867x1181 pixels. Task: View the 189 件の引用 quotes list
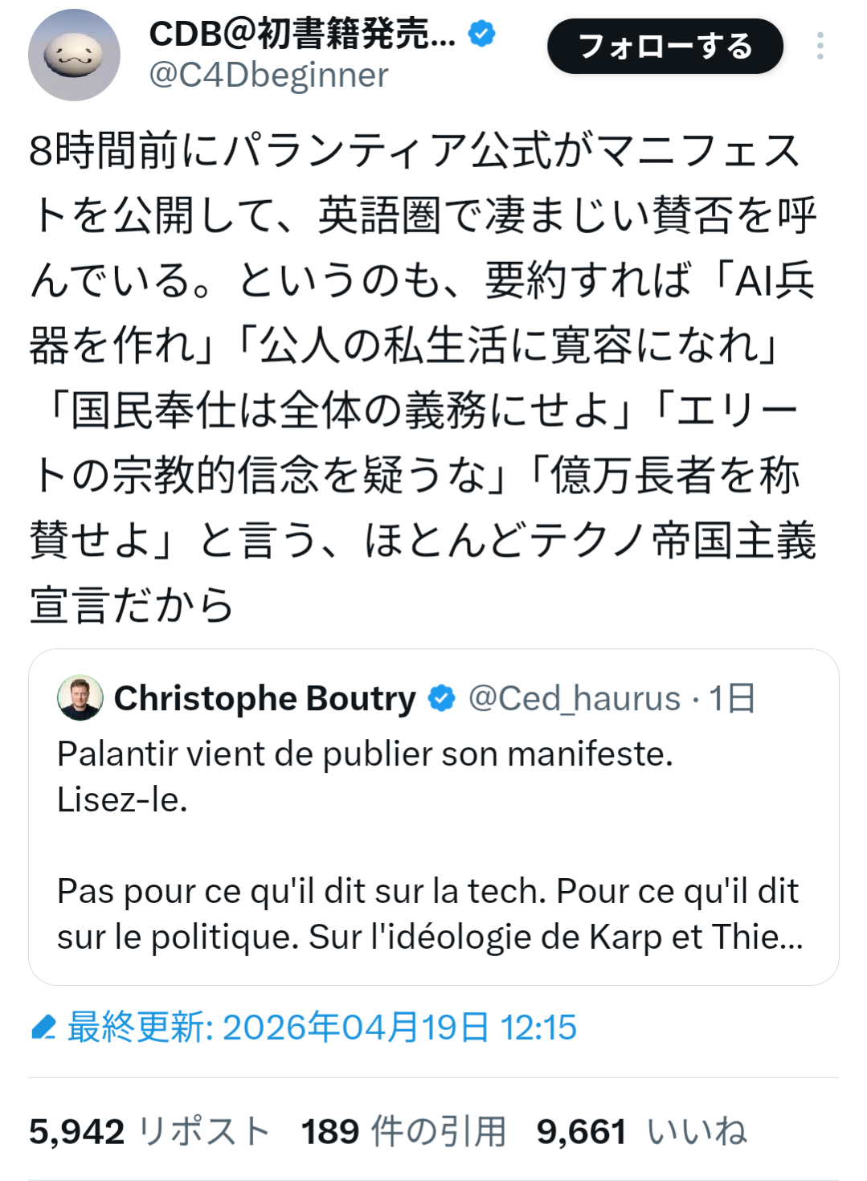[403, 1132]
